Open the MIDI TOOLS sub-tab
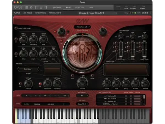The image size is (165, 124). pos(27,13)
